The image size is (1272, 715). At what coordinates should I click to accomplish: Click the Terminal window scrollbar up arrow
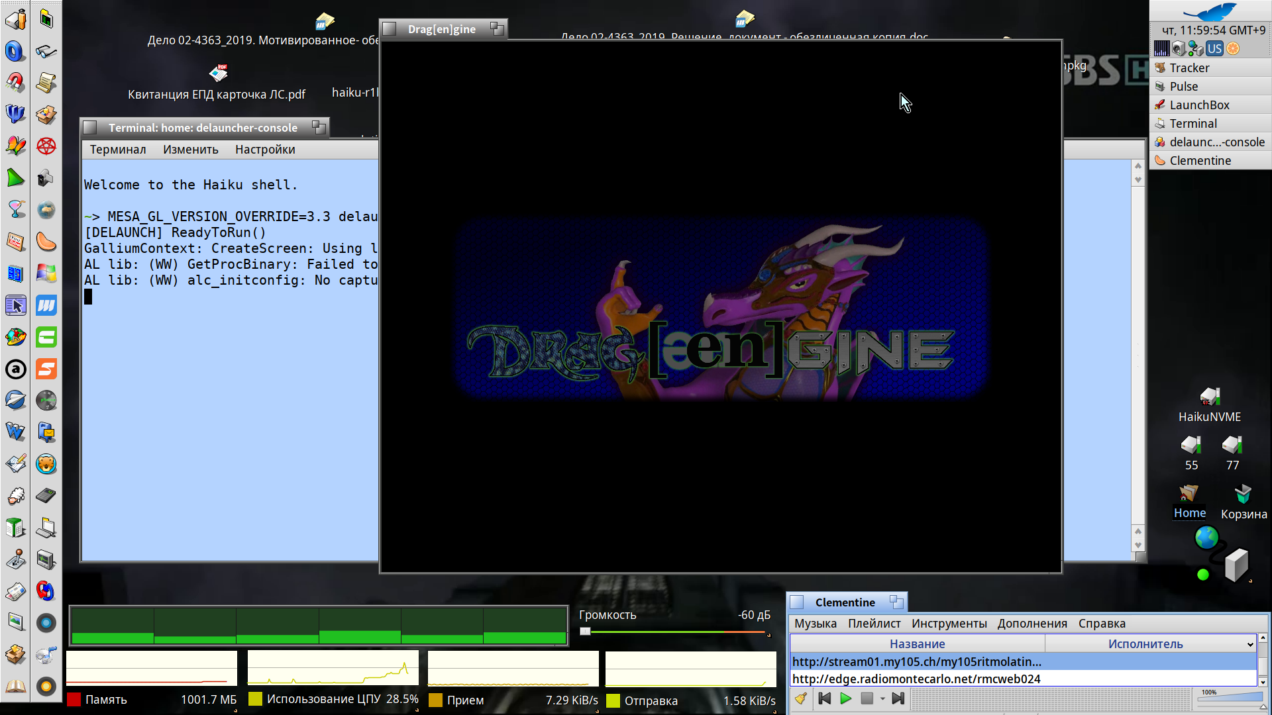1138,166
